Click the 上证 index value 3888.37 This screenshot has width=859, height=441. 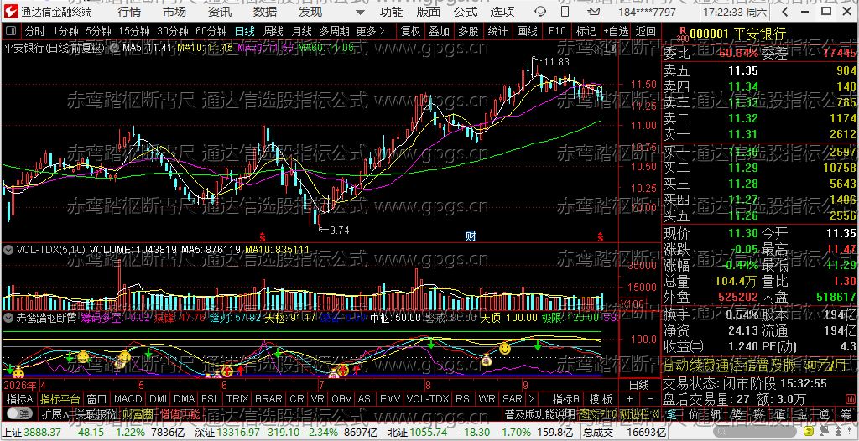[42, 433]
